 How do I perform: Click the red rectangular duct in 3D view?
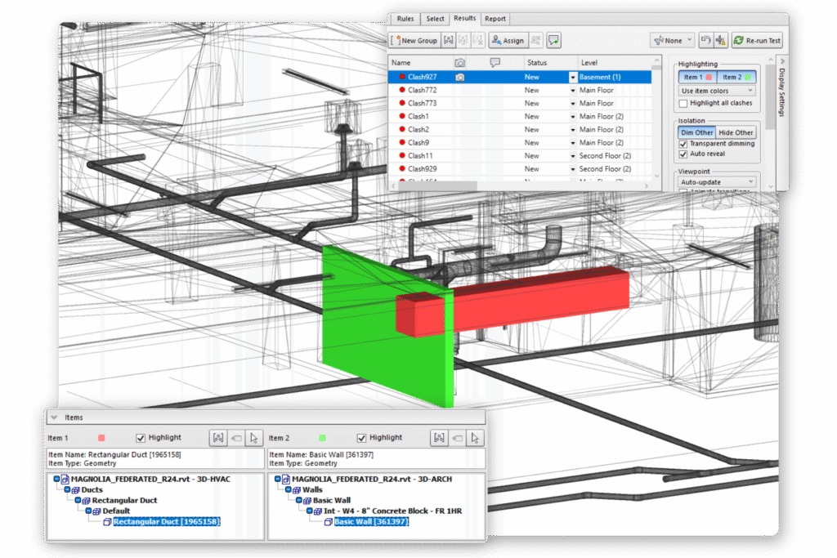(539, 301)
